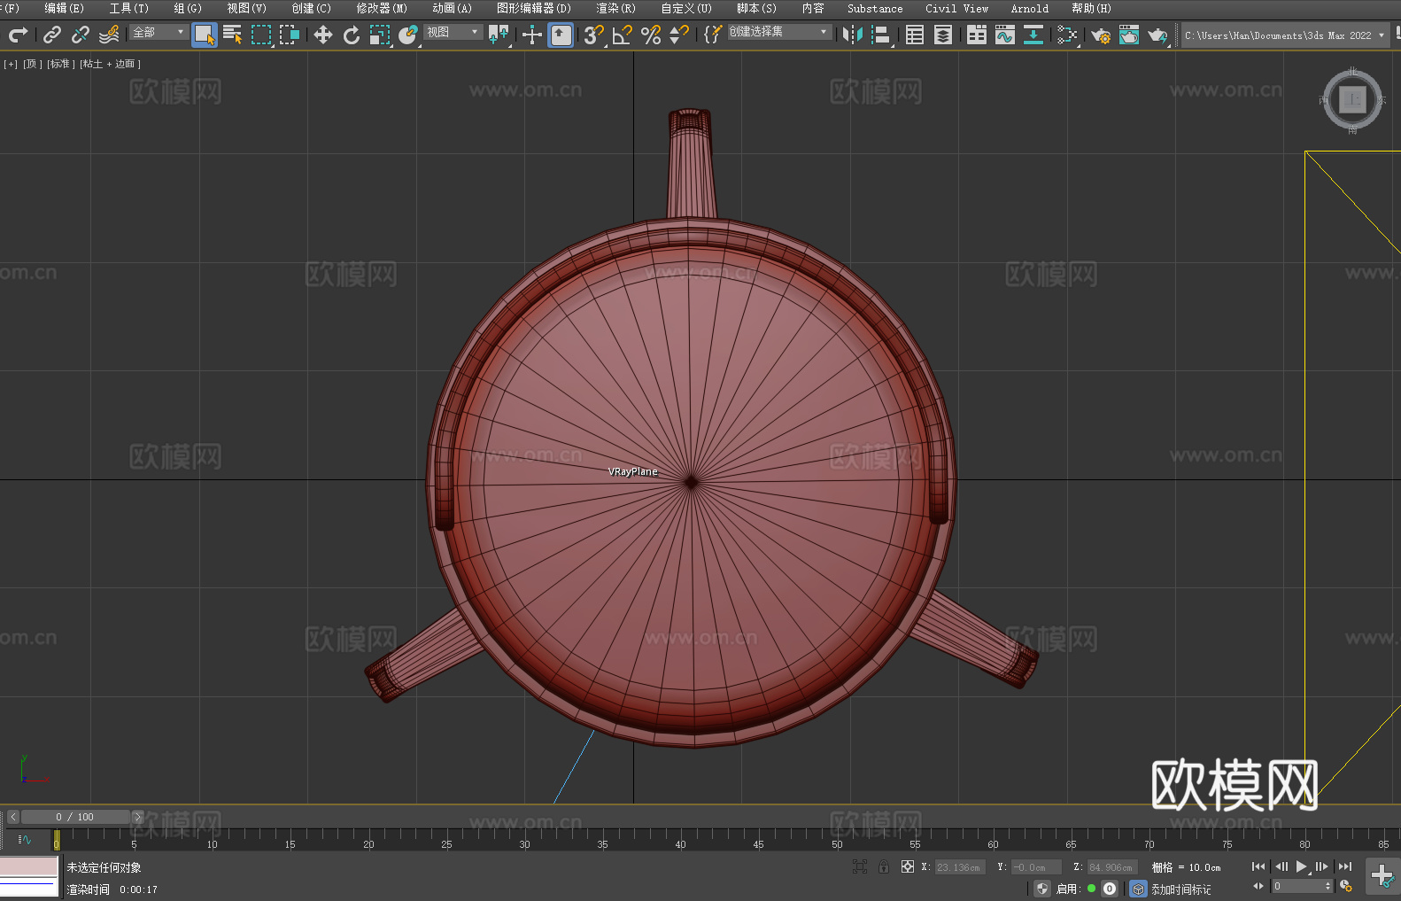1401x901 pixels.
Task: Select the Move tool
Action: [x=323, y=35]
